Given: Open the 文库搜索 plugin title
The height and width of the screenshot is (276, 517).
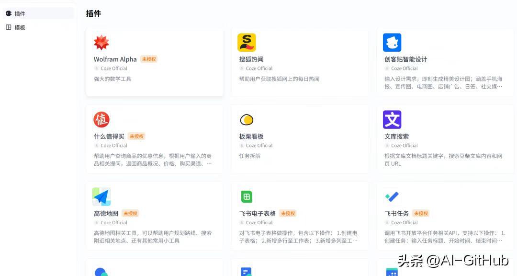Looking at the screenshot, I should click(397, 137).
